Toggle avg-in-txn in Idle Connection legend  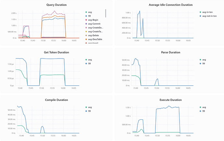click(x=206, y=12)
